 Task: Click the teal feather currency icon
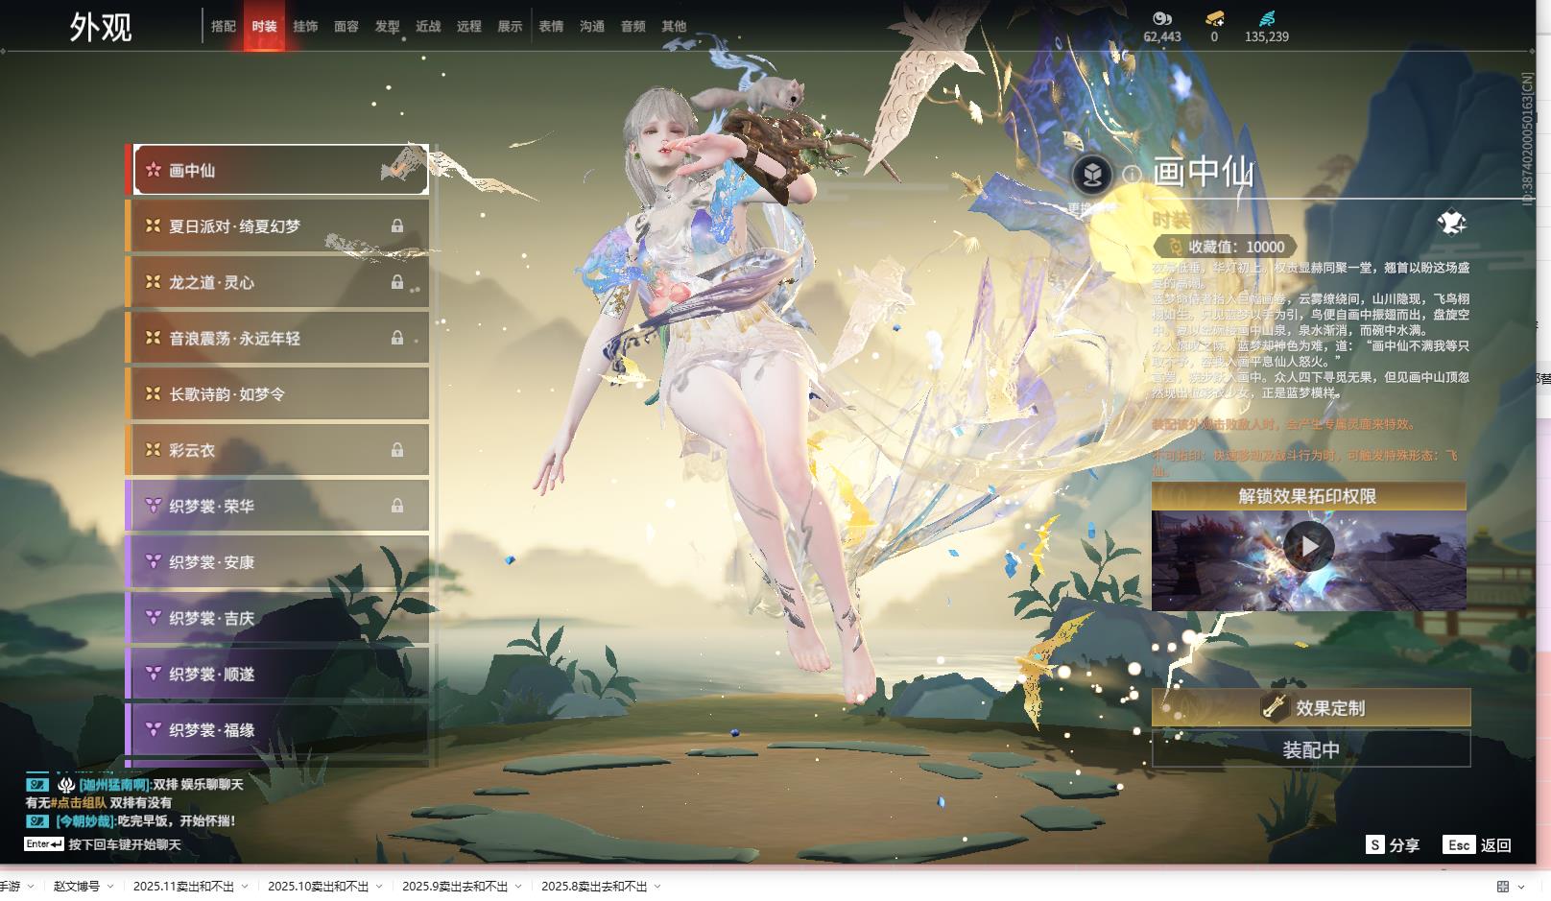click(x=1267, y=18)
